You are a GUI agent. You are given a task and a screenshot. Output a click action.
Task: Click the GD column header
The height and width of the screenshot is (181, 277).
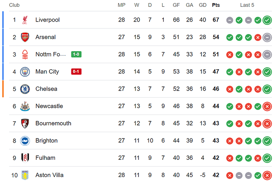click(x=203, y=5)
